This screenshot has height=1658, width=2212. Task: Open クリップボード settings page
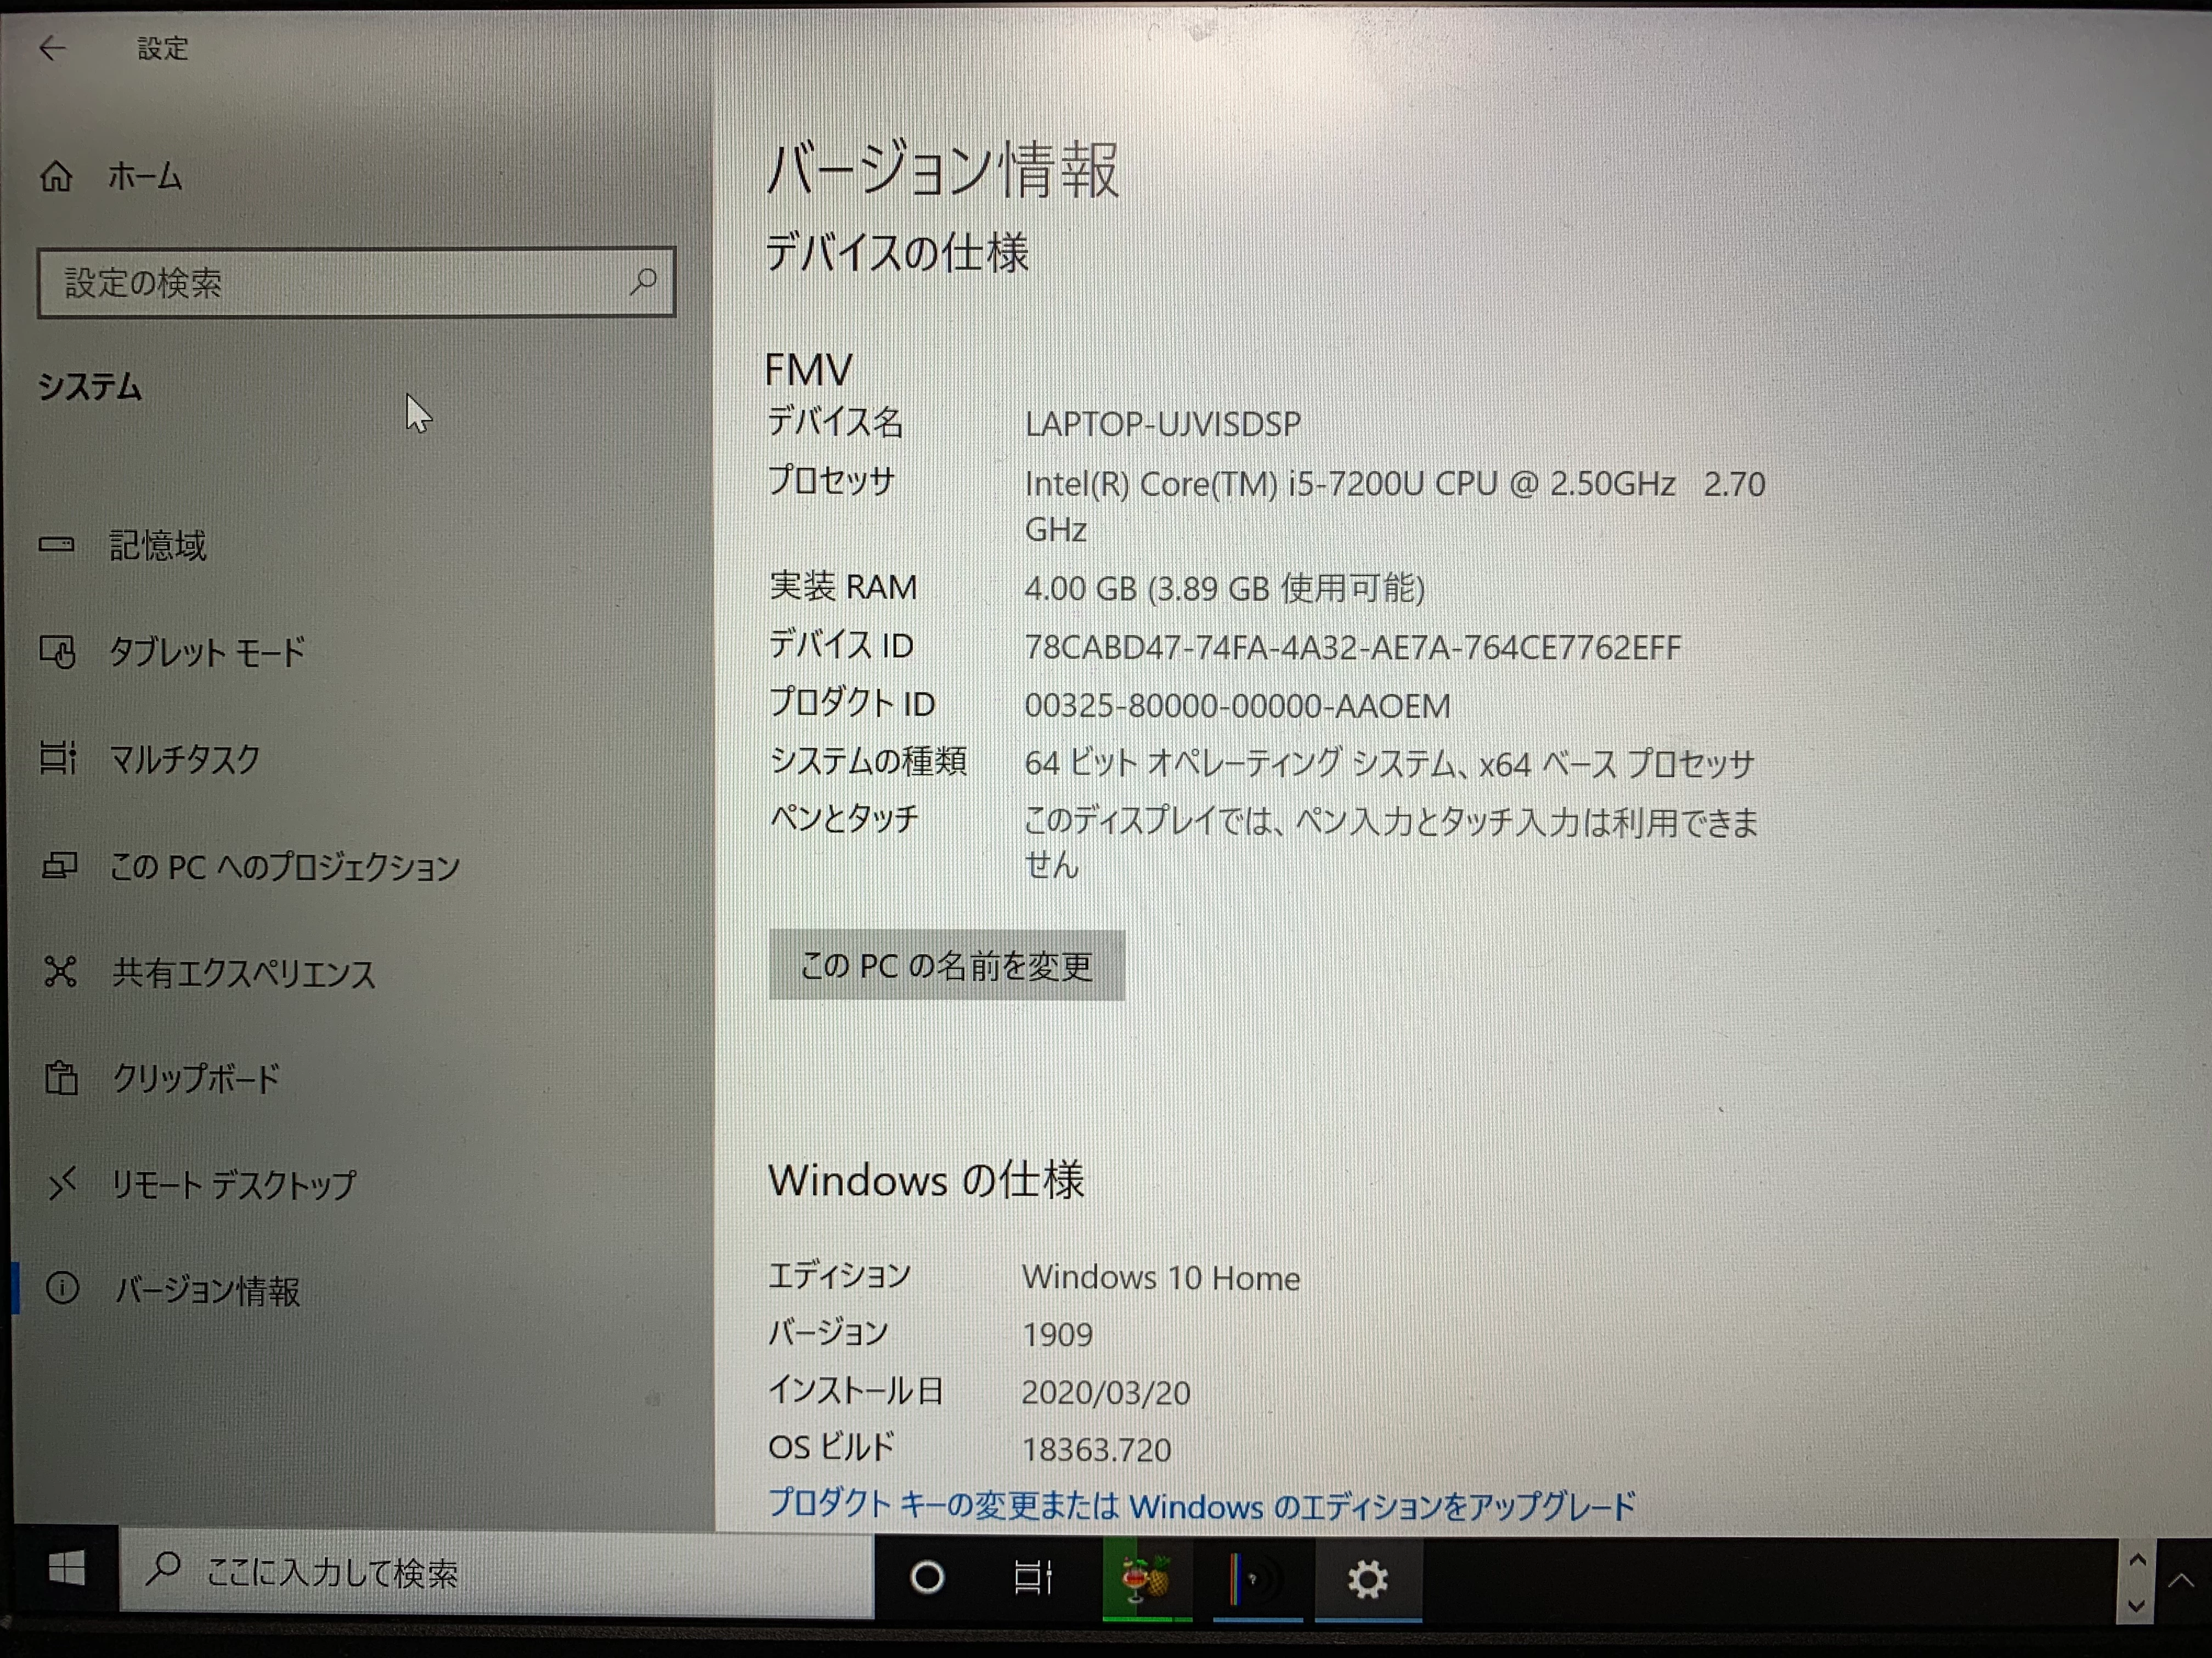[x=196, y=1078]
